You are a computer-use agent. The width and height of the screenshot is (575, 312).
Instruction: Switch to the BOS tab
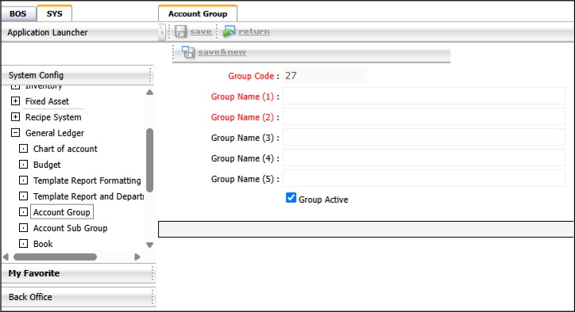point(18,14)
